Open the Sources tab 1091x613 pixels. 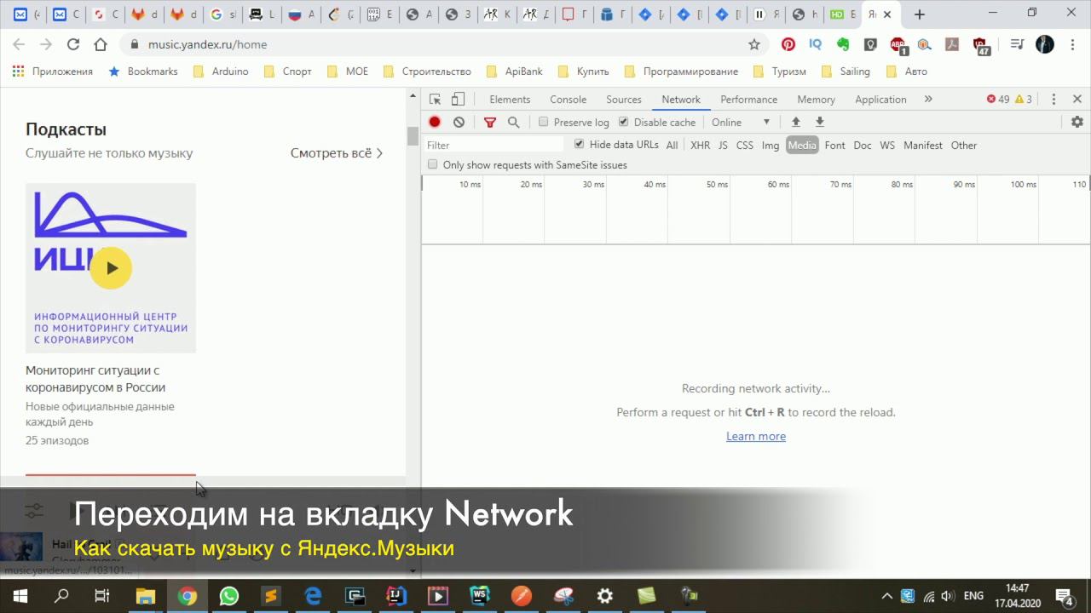click(x=624, y=100)
